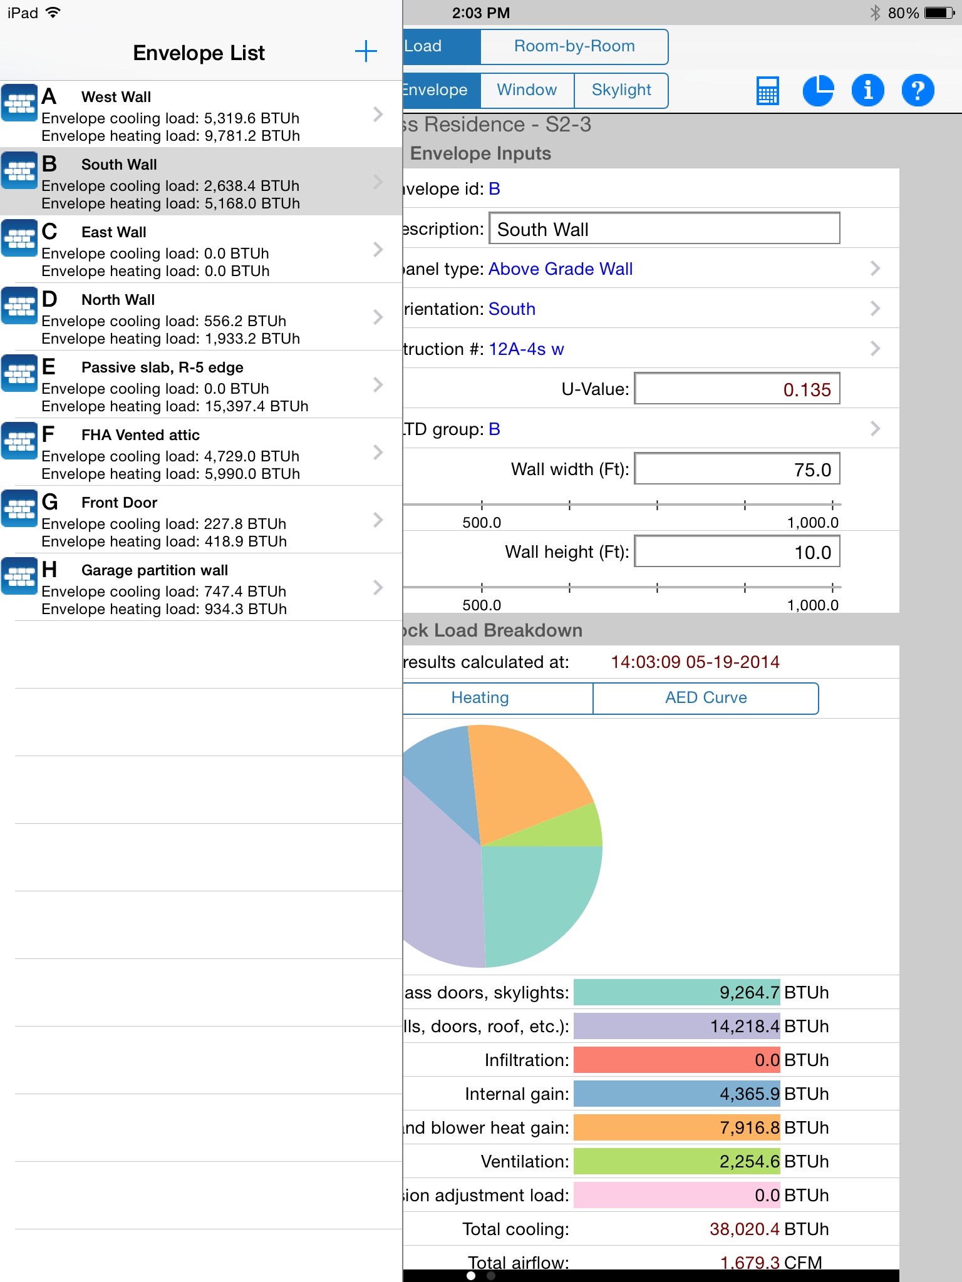The width and height of the screenshot is (962, 1282).
Task: Tap the blue Internal gain color bar
Action: pos(677,1094)
